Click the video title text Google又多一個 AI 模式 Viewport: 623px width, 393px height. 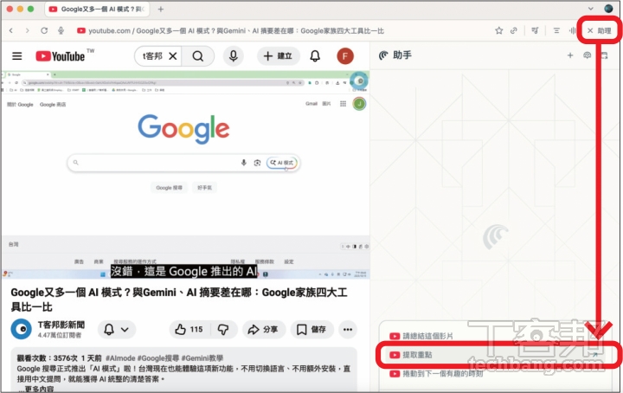click(179, 300)
